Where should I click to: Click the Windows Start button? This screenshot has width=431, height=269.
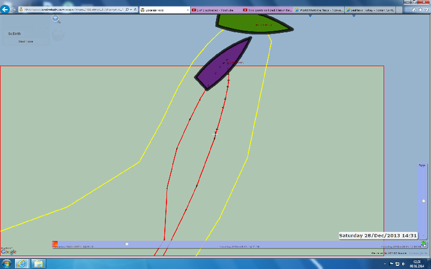6,263
